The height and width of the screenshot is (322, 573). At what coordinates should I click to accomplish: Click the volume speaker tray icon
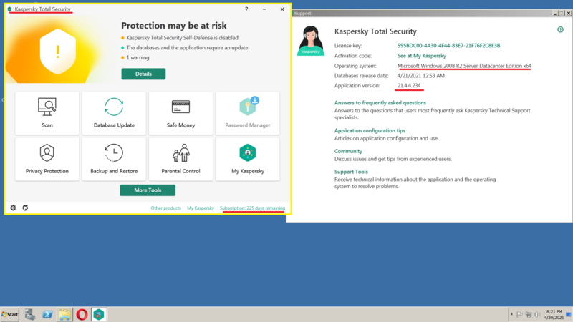coord(537,314)
